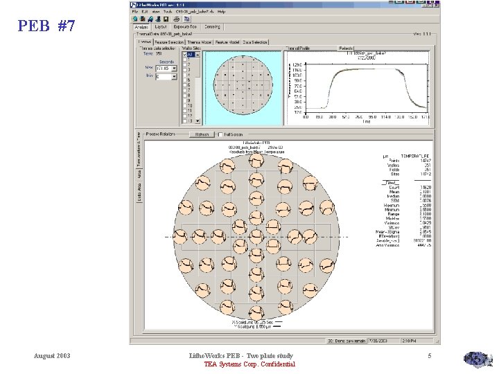
Task: Select the vertical Area tab
Action: [x=139, y=175]
